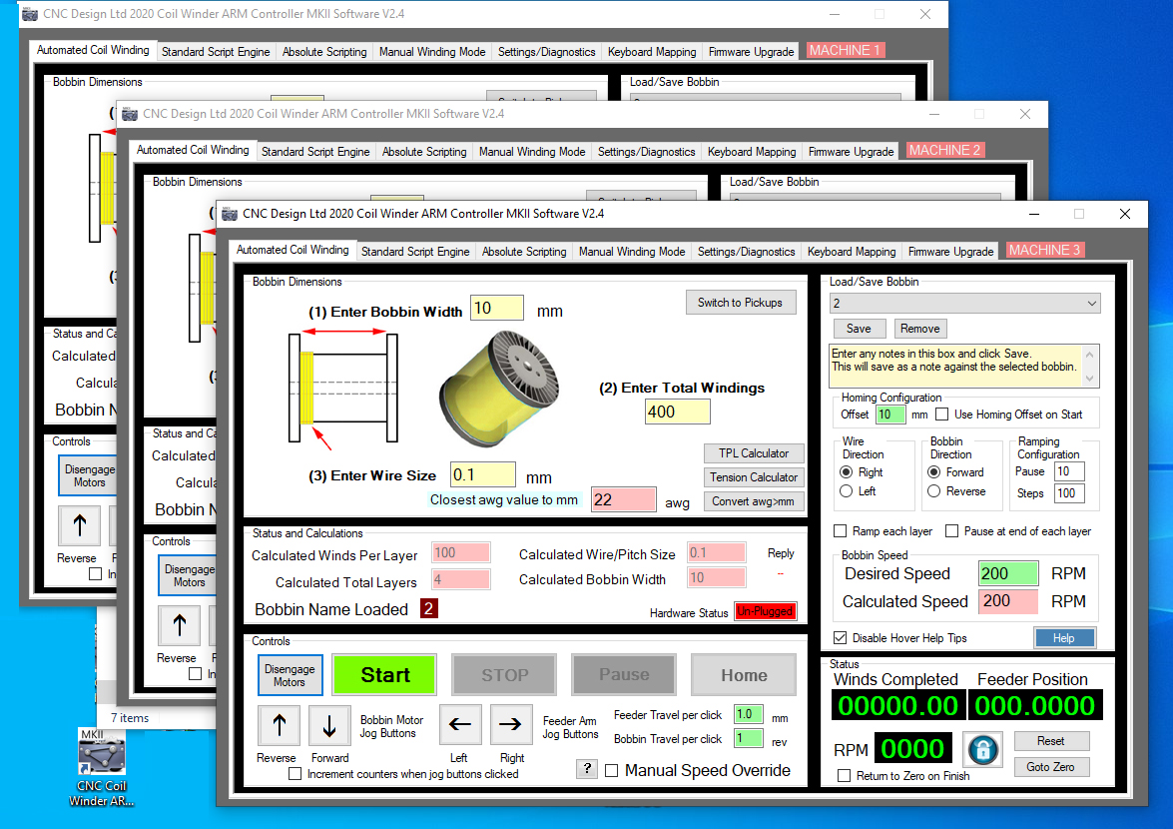The image size is (1173, 829).
Task: Click the Save bobbin button
Action: coord(859,329)
